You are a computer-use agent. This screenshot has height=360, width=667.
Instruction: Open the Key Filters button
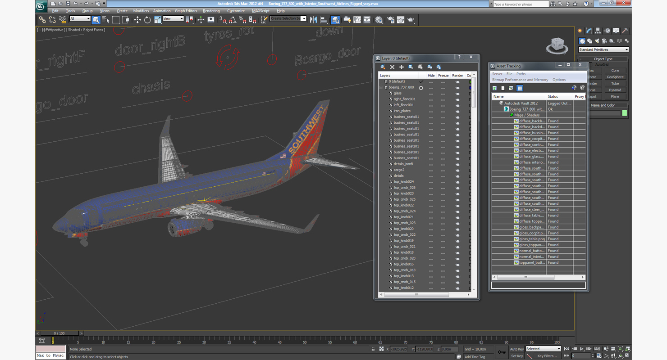(x=547, y=356)
